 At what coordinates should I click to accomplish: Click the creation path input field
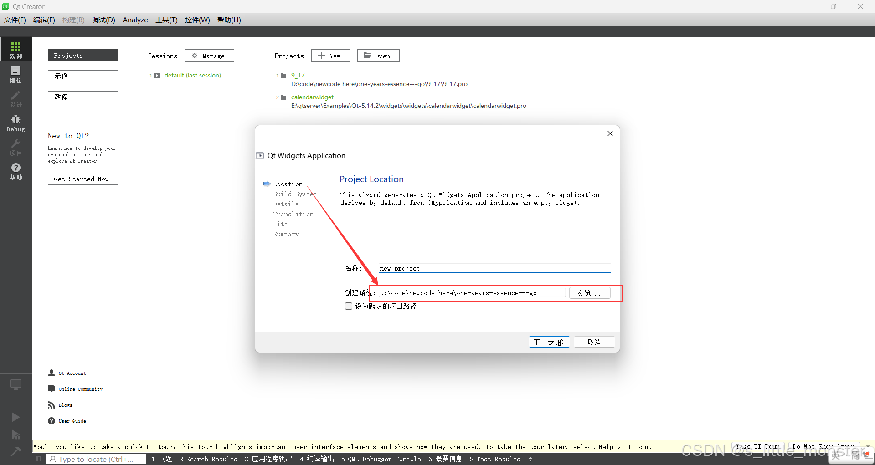472,293
